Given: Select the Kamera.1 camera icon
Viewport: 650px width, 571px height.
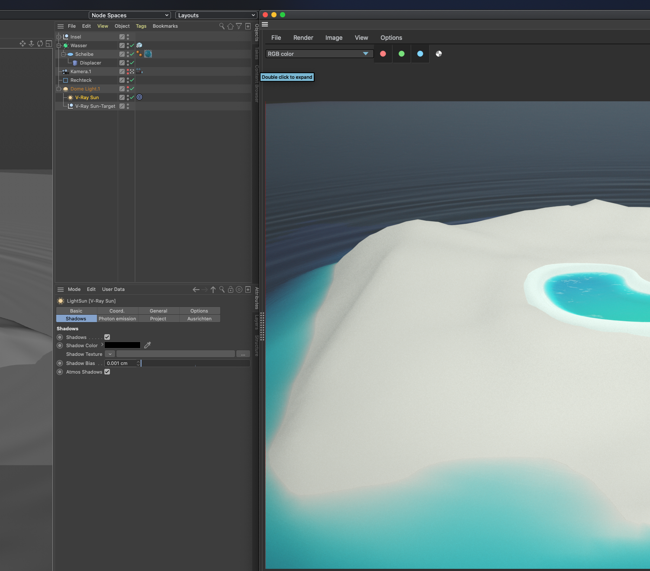Looking at the screenshot, I should pyautogui.click(x=65, y=71).
